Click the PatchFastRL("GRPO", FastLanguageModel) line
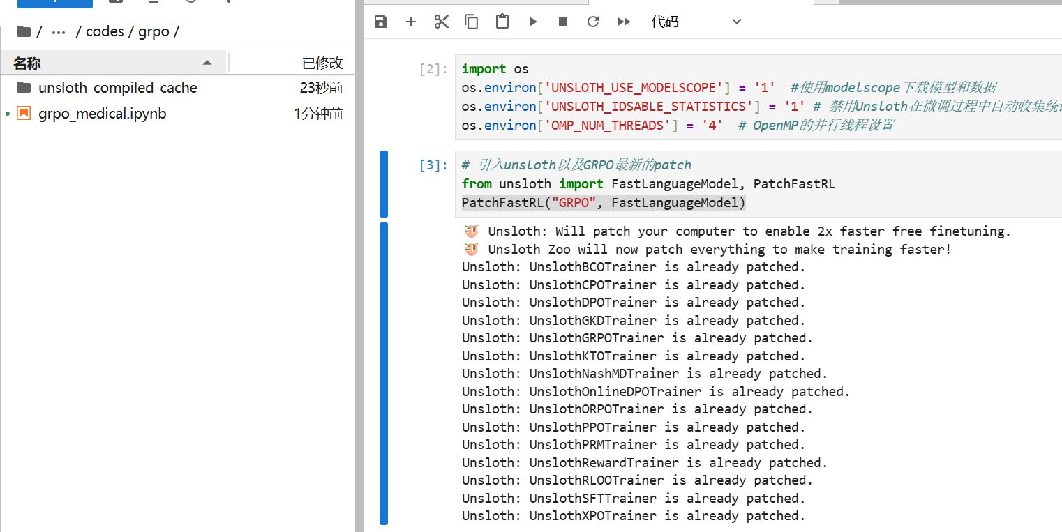Screen dimensions: 1062x532 [604, 203]
